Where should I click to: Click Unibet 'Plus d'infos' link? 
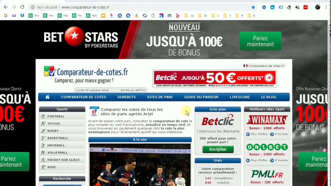(x=257, y=160)
